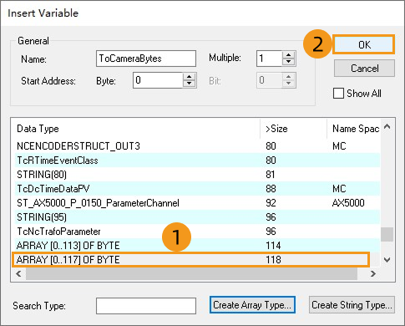Sort by the Data Type column header
Screen dimensions: 405x326
pyautogui.click(x=135, y=129)
